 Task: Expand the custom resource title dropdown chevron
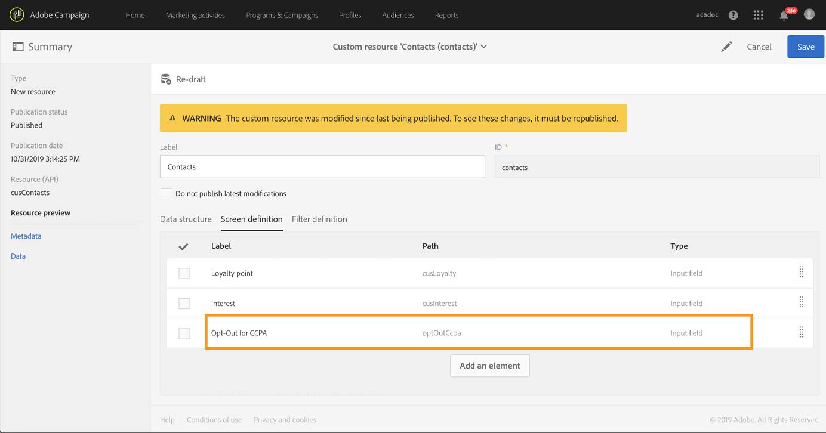[484, 47]
